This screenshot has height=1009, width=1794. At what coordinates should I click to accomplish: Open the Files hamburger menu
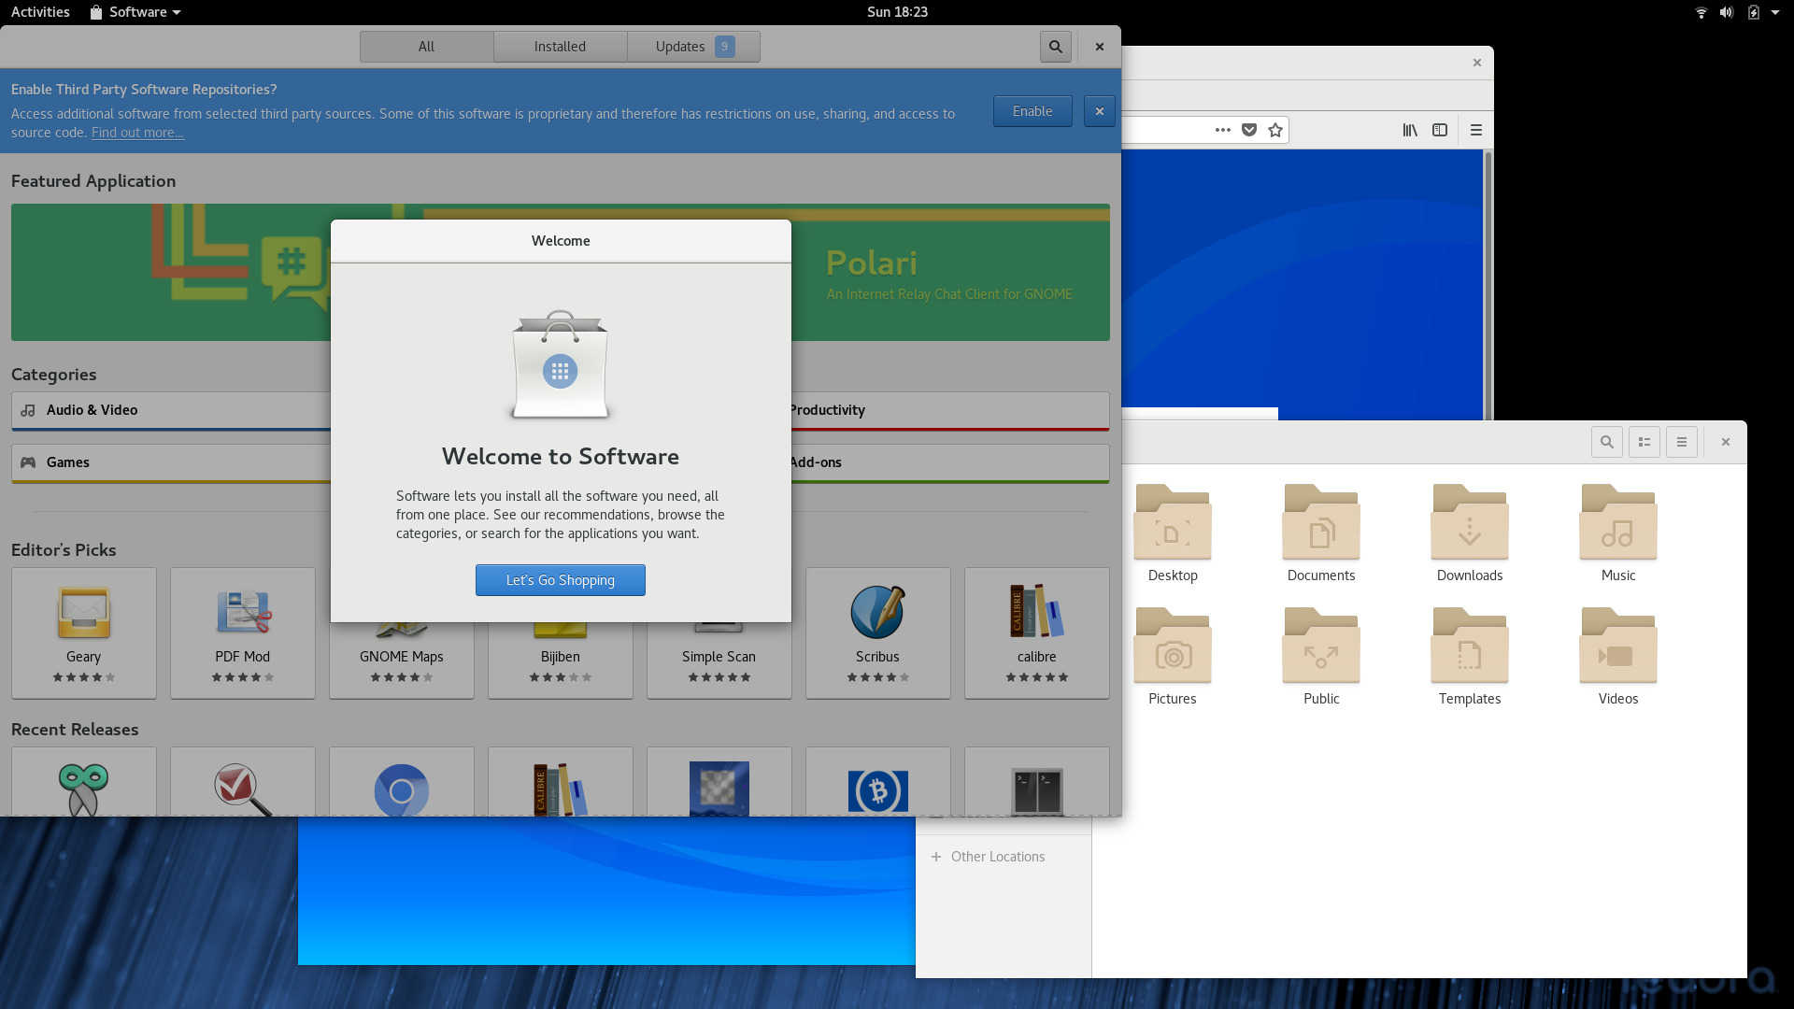point(1681,442)
